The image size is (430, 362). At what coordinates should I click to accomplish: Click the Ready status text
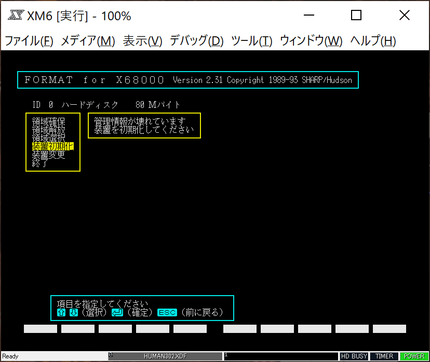click(10, 356)
